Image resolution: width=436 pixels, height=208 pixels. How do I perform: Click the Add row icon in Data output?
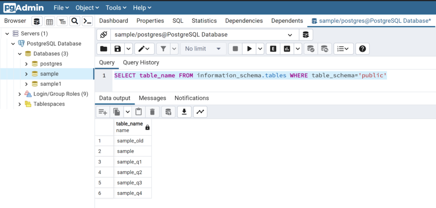coord(103,112)
